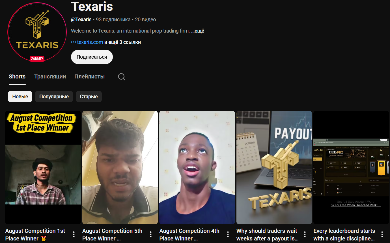Switch to the Плейлисты tab
Image resolution: width=390 pixels, height=243 pixels.
point(89,76)
